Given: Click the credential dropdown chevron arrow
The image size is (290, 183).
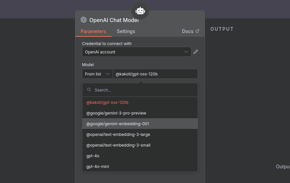Looking at the screenshot, I should click(x=187, y=52).
